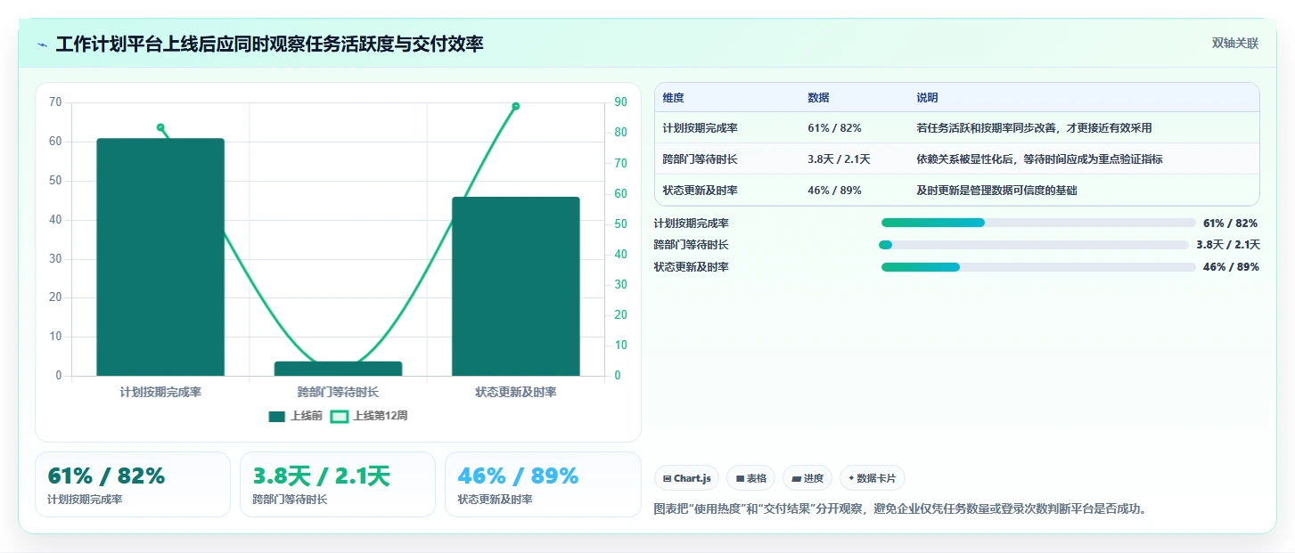Click the 双轴关联 label in header
Screen dimensions: 1295x553
tap(1234, 44)
